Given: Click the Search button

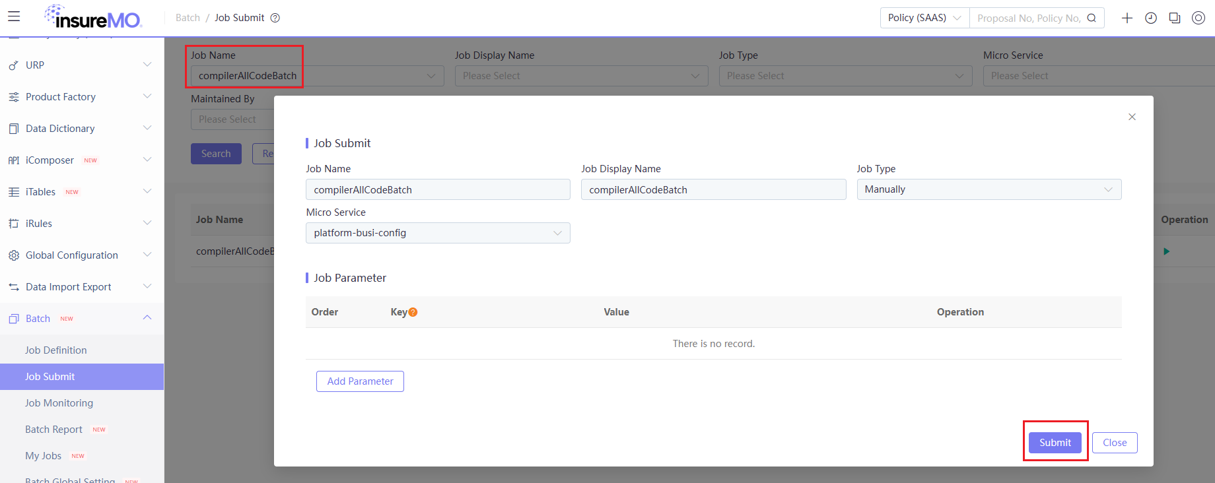Looking at the screenshot, I should [x=216, y=154].
